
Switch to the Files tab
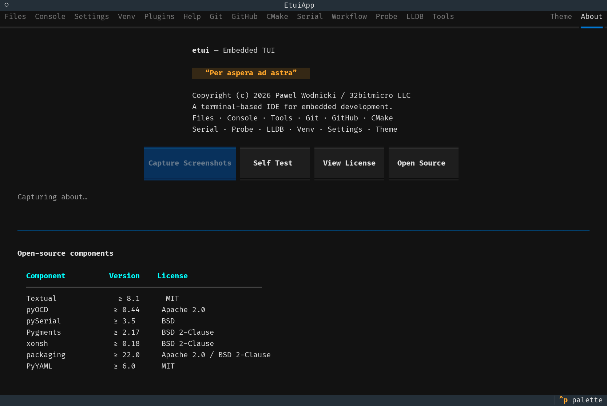pyautogui.click(x=15, y=17)
